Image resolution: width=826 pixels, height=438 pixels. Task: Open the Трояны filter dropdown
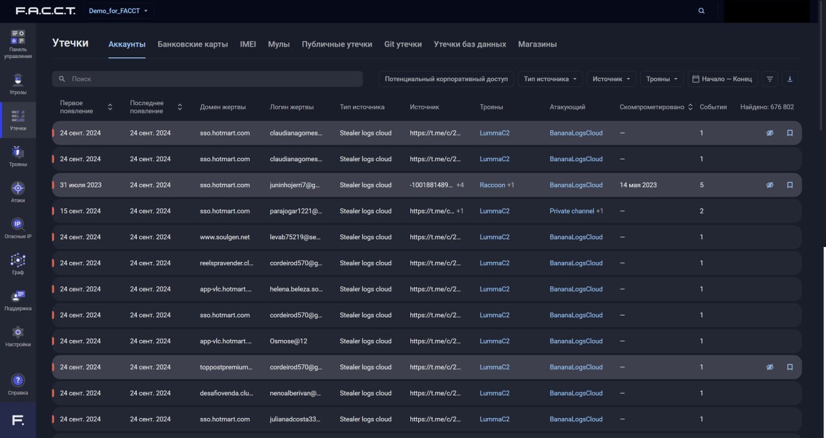click(661, 79)
